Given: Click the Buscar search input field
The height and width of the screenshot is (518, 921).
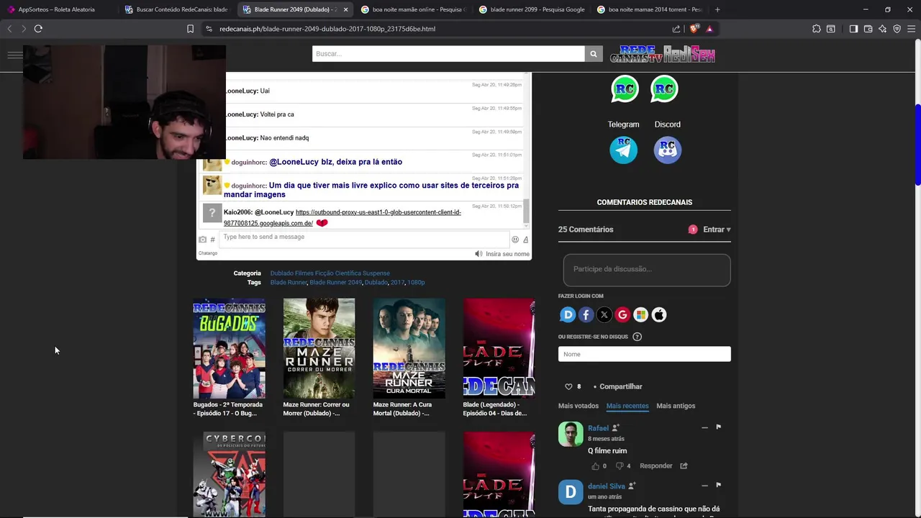Looking at the screenshot, I should click(x=448, y=54).
